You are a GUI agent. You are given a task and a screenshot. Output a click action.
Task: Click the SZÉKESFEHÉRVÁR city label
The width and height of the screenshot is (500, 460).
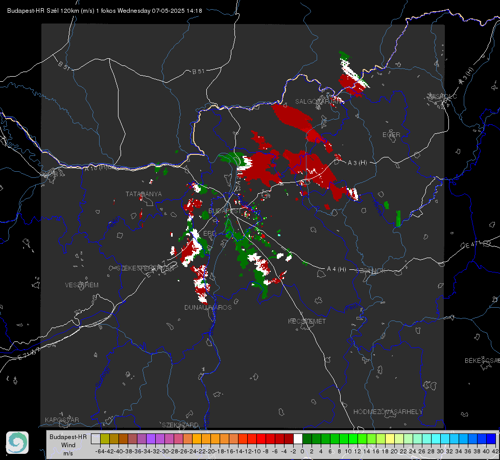147,268
